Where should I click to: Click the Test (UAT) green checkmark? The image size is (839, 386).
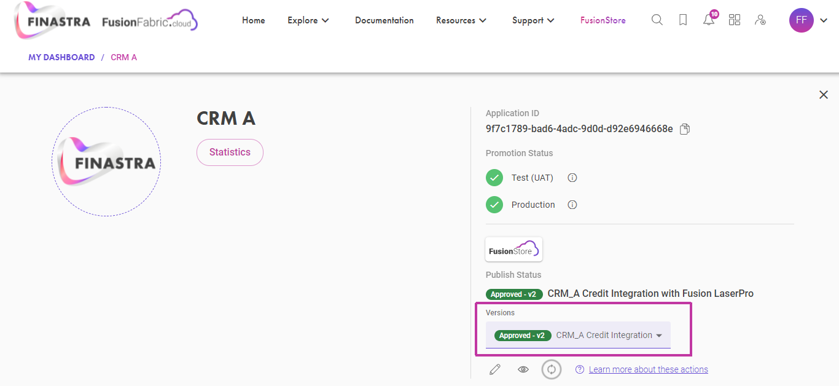click(x=494, y=178)
